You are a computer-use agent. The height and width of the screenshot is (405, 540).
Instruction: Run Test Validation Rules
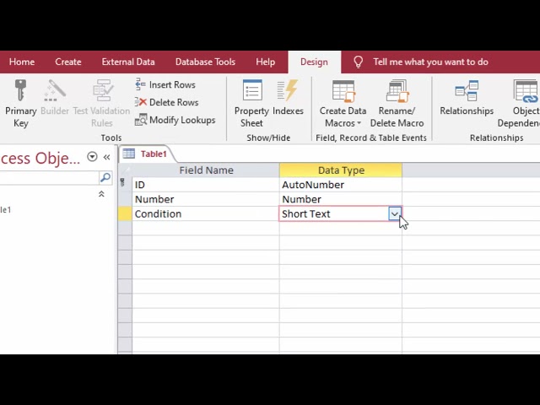point(102,103)
